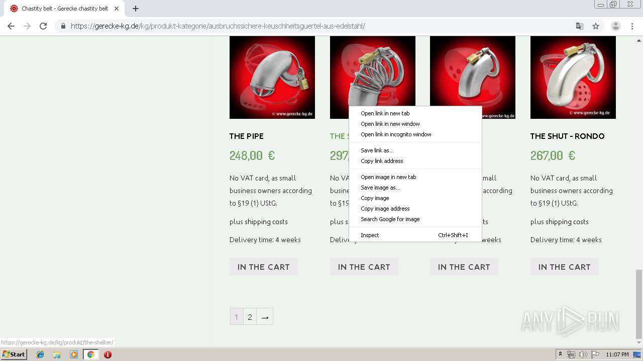
Task: Click 'Delivery time: 4 weeks' under THE PIPE
Action: point(265,240)
